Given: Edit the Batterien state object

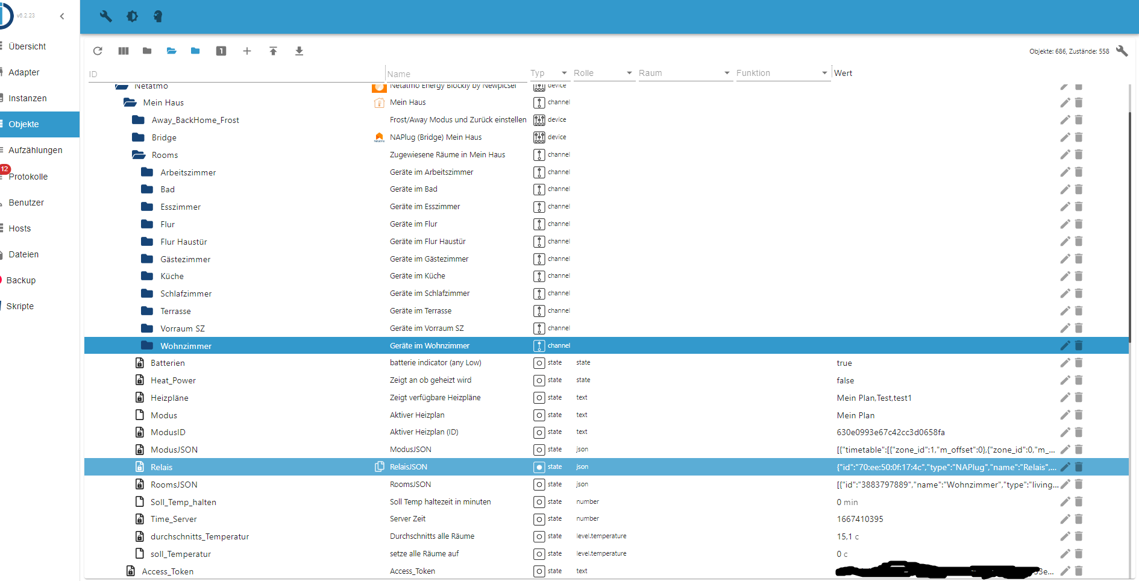Looking at the screenshot, I should point(1065,363).
